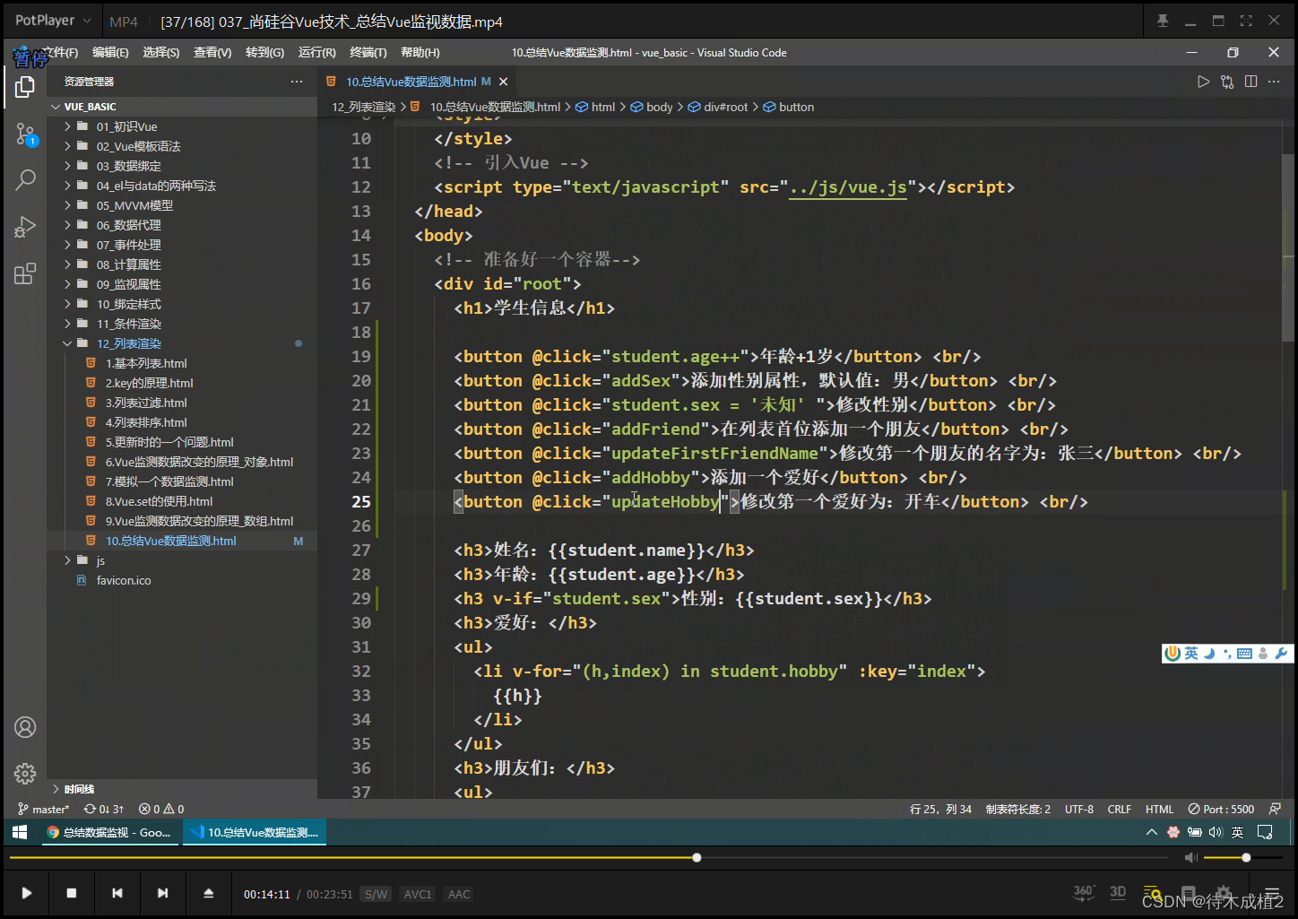This screenshot has width=1298, height=919.
Task: Close the 10.总结Vue数据监测.html editor tab
Action: point(503,82)
